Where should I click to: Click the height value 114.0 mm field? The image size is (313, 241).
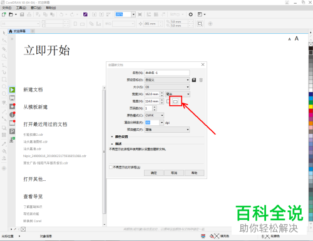(x=152, y=101)
